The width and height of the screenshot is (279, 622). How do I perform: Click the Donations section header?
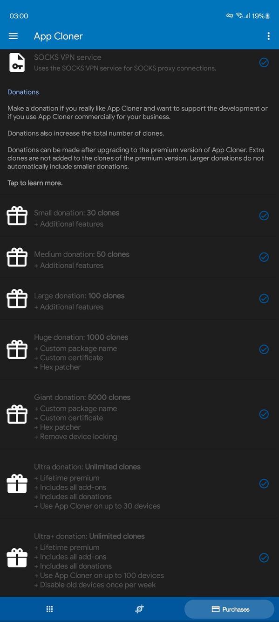23,92
